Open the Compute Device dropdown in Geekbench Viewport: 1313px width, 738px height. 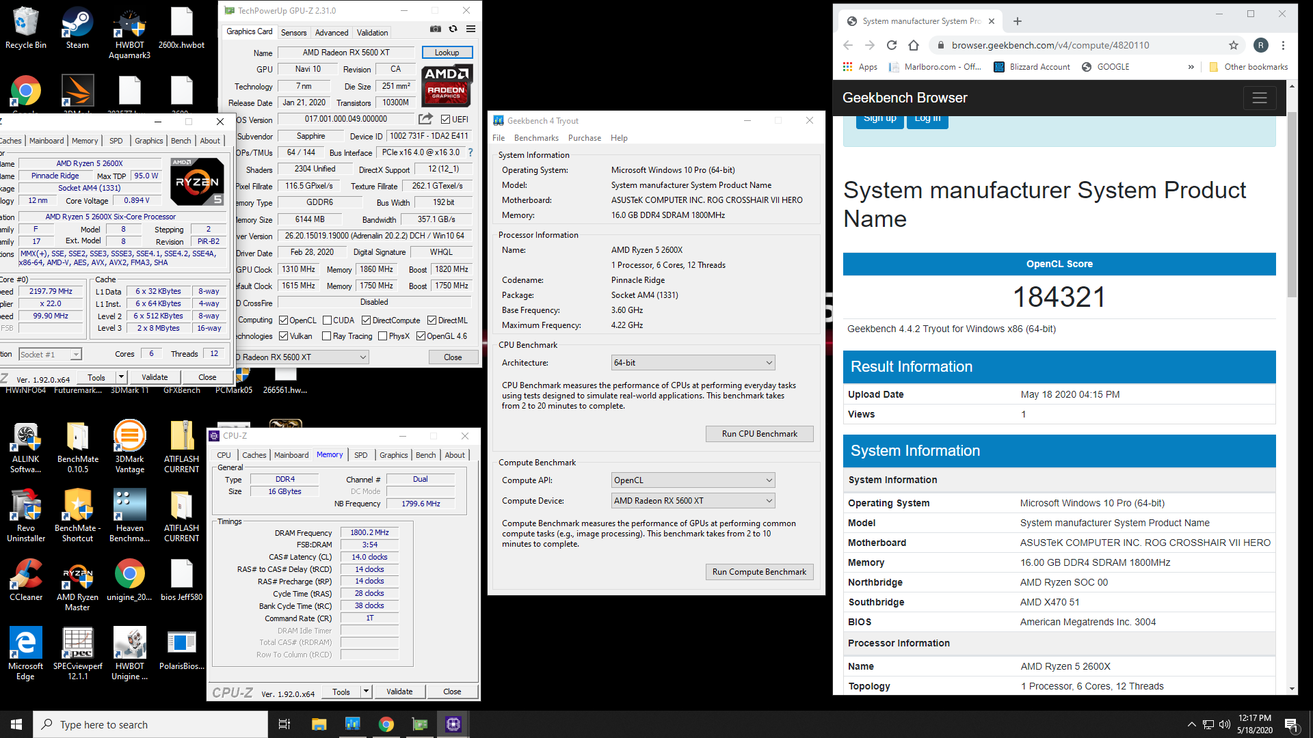coord(693,501)
